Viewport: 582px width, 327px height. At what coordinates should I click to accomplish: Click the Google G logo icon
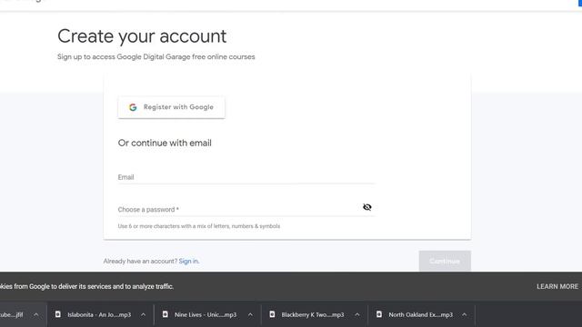pos(133,107)
